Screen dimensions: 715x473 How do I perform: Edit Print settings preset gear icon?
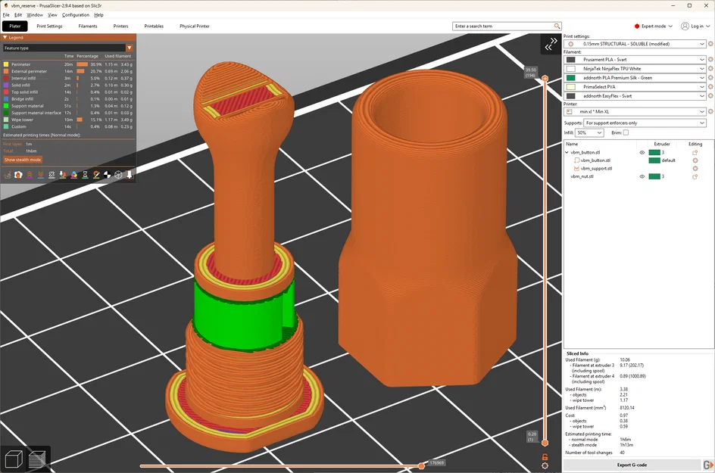pyautogui.click(x=710, y=44)
